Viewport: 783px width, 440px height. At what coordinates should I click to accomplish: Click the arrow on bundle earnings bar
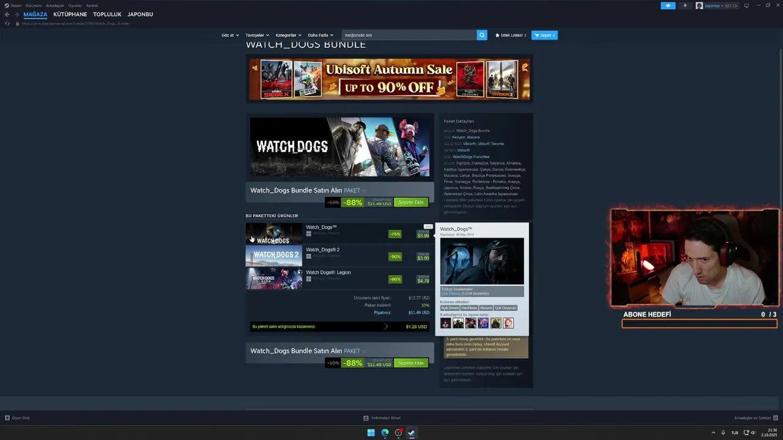[x=386, y=326]
